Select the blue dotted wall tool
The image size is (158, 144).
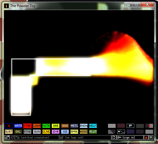[x=130, y=132]
